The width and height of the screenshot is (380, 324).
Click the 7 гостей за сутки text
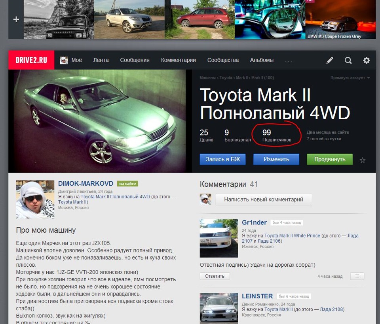(x=324, y=139)
